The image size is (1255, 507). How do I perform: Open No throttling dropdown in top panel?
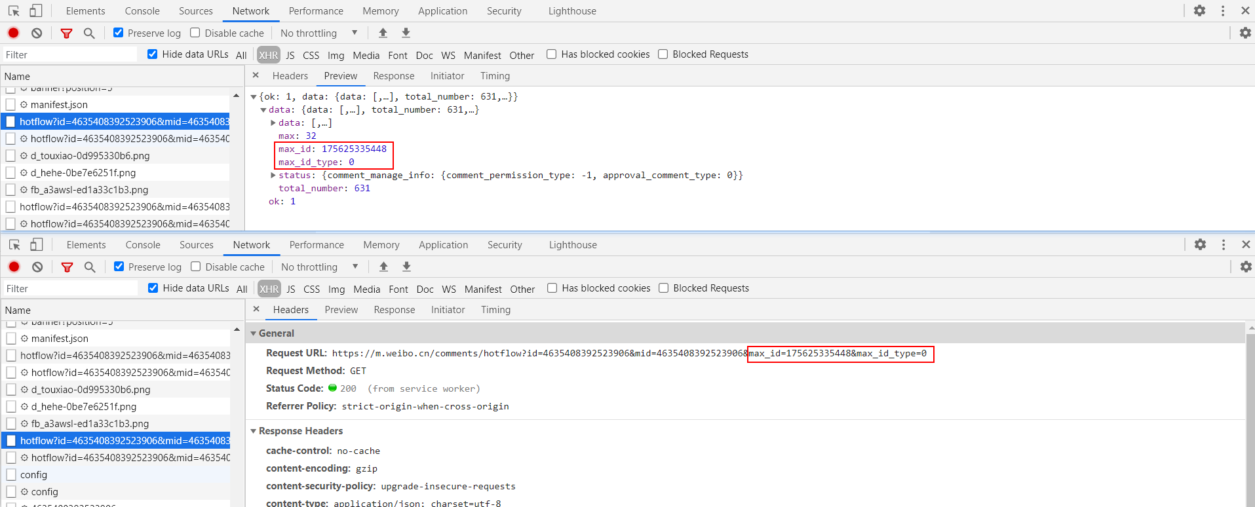coord(319,33)
